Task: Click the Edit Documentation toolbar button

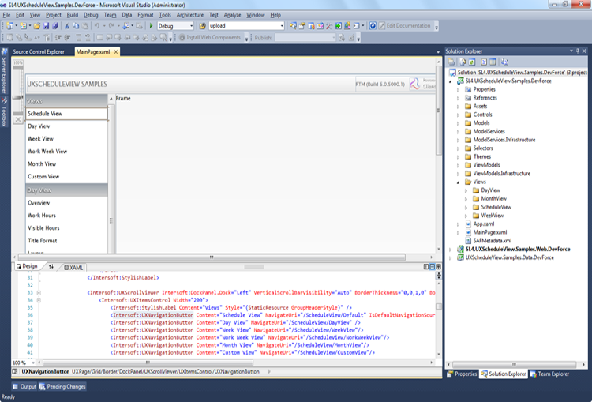Action: pos(405,26)
